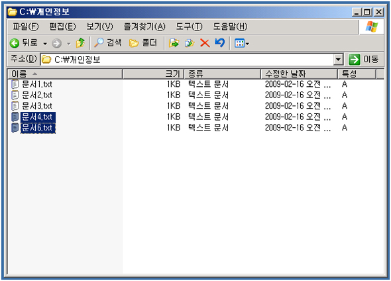Click the modified date of 문서6.txt
Viewport: 391px width, 281px height.
tap(298, 128)
